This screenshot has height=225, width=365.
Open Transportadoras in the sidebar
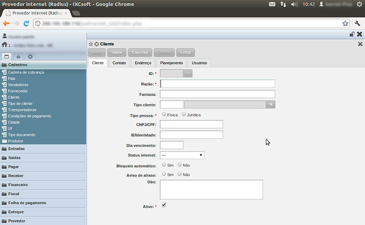(x=22, y=110)
